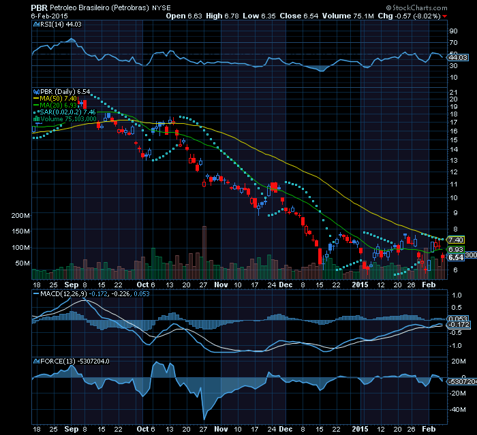Click the NYSE exchange label
The height and width of the screenshot is (435, 477).
[161, 8]
